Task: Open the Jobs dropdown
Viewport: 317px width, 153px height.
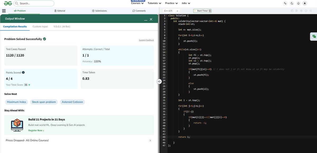Action: [186, 3]
